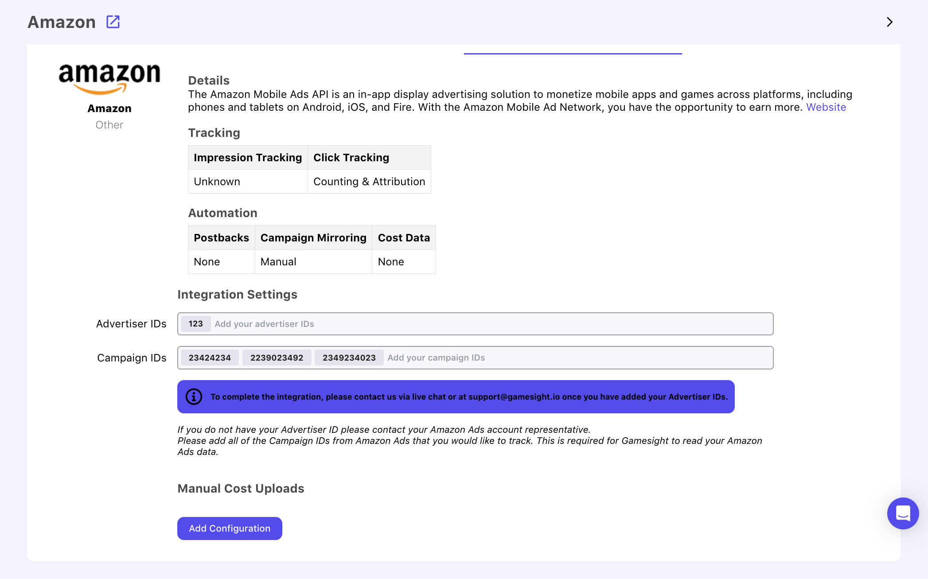The height and width of the screenshot is (579, 928).
Task: Click the Counting & Attribution cell
Action: (x=369, y=182)
